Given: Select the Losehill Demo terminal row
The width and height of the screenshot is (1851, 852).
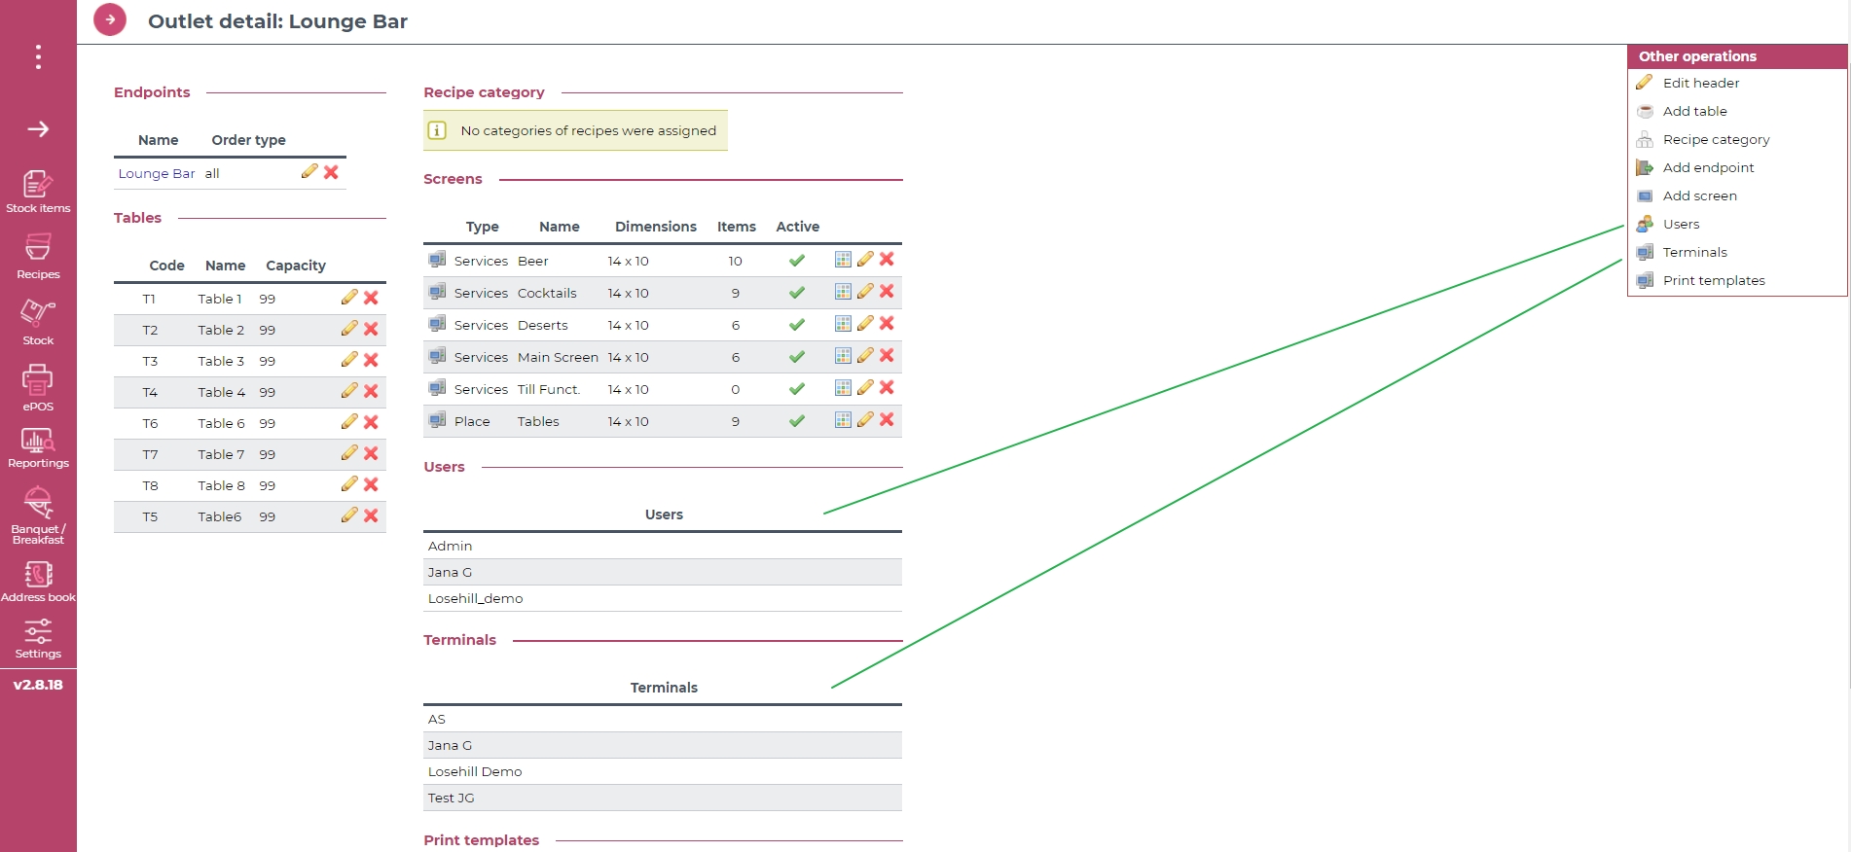Looking at the screenshot, I should coord(663,771).
